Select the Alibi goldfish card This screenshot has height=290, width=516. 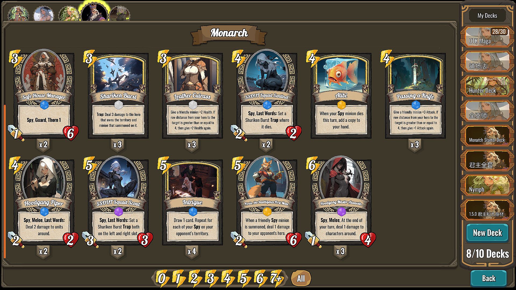[x=341, y=96]
